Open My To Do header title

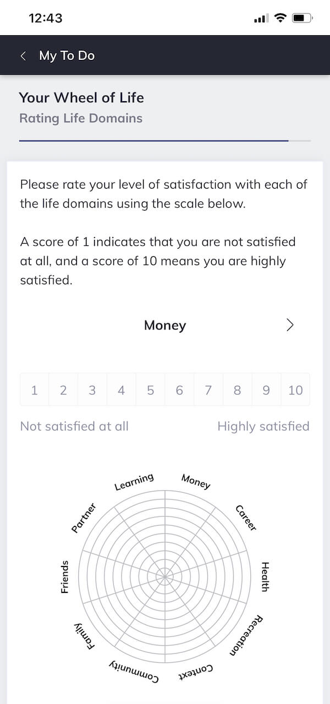67,56
